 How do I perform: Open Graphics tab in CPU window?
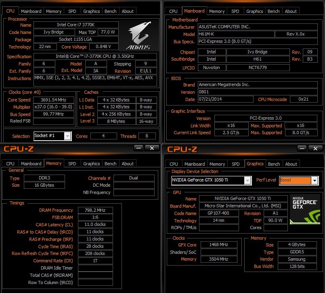(x=91, y=11)
